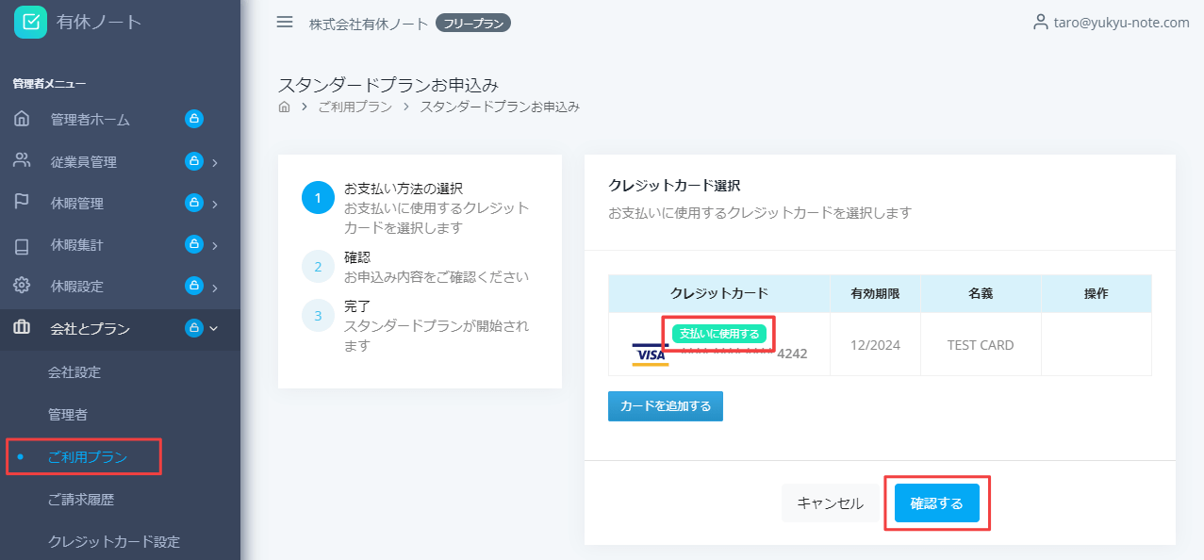Screen dimensions: 1204x560
Task: Expand the 休暇集計 submenu
Action: (215, 245)
